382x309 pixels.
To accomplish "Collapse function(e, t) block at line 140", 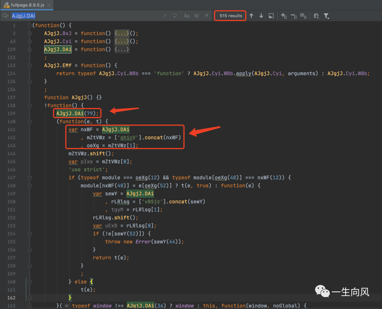I will 29,122.
